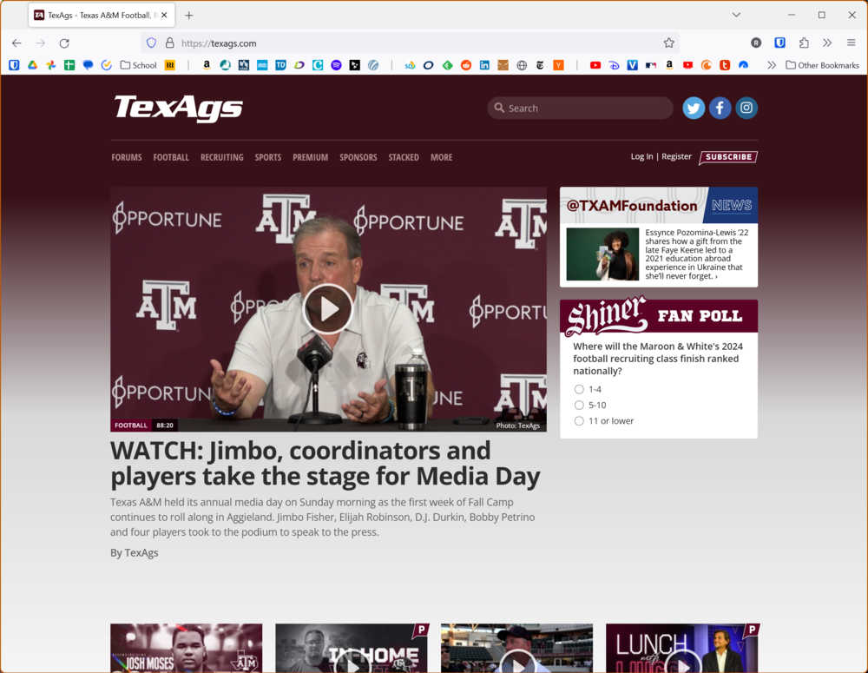The height and width of the screenshot is (673, 868).
Task: Click the SUBSCRIBE button
Action: click(x=727, y=157)
